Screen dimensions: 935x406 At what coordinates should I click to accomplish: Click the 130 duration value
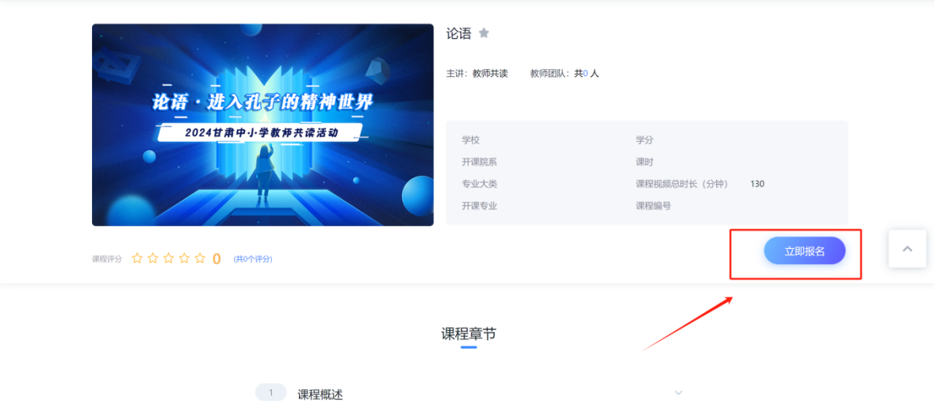point(757,184)
